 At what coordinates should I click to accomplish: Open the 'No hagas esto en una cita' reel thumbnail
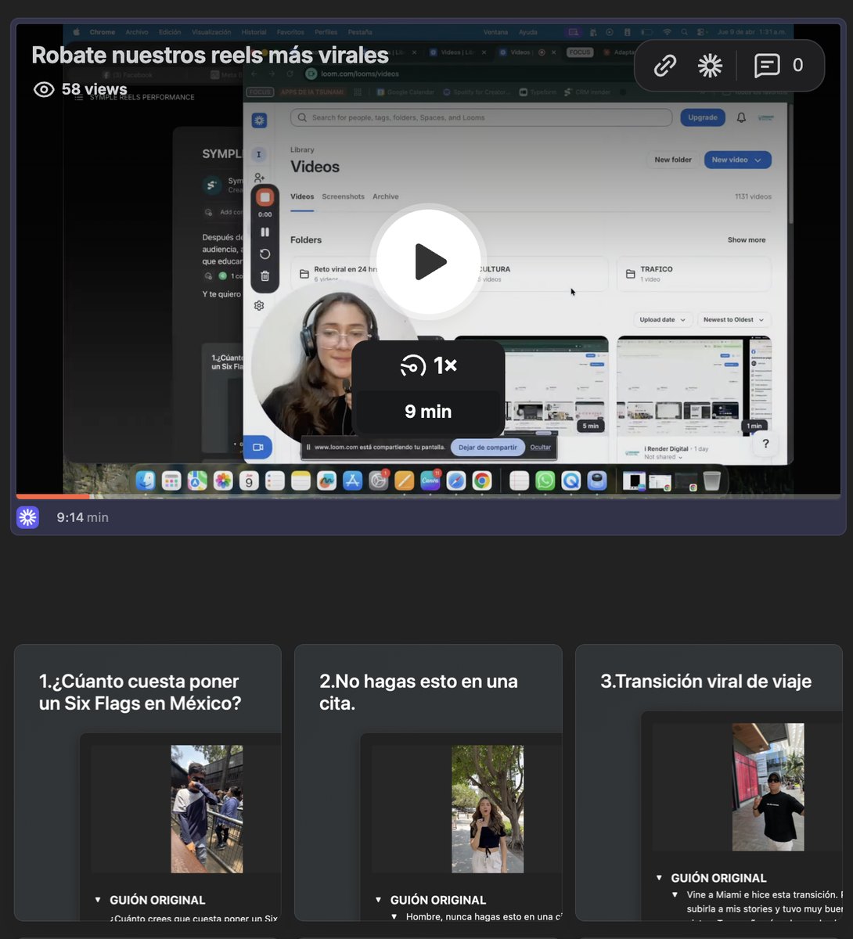point(488,808)
